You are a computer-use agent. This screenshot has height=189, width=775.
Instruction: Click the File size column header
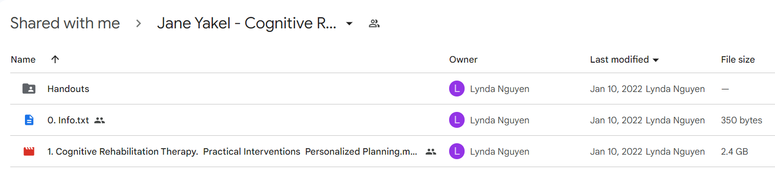point(738,60)
